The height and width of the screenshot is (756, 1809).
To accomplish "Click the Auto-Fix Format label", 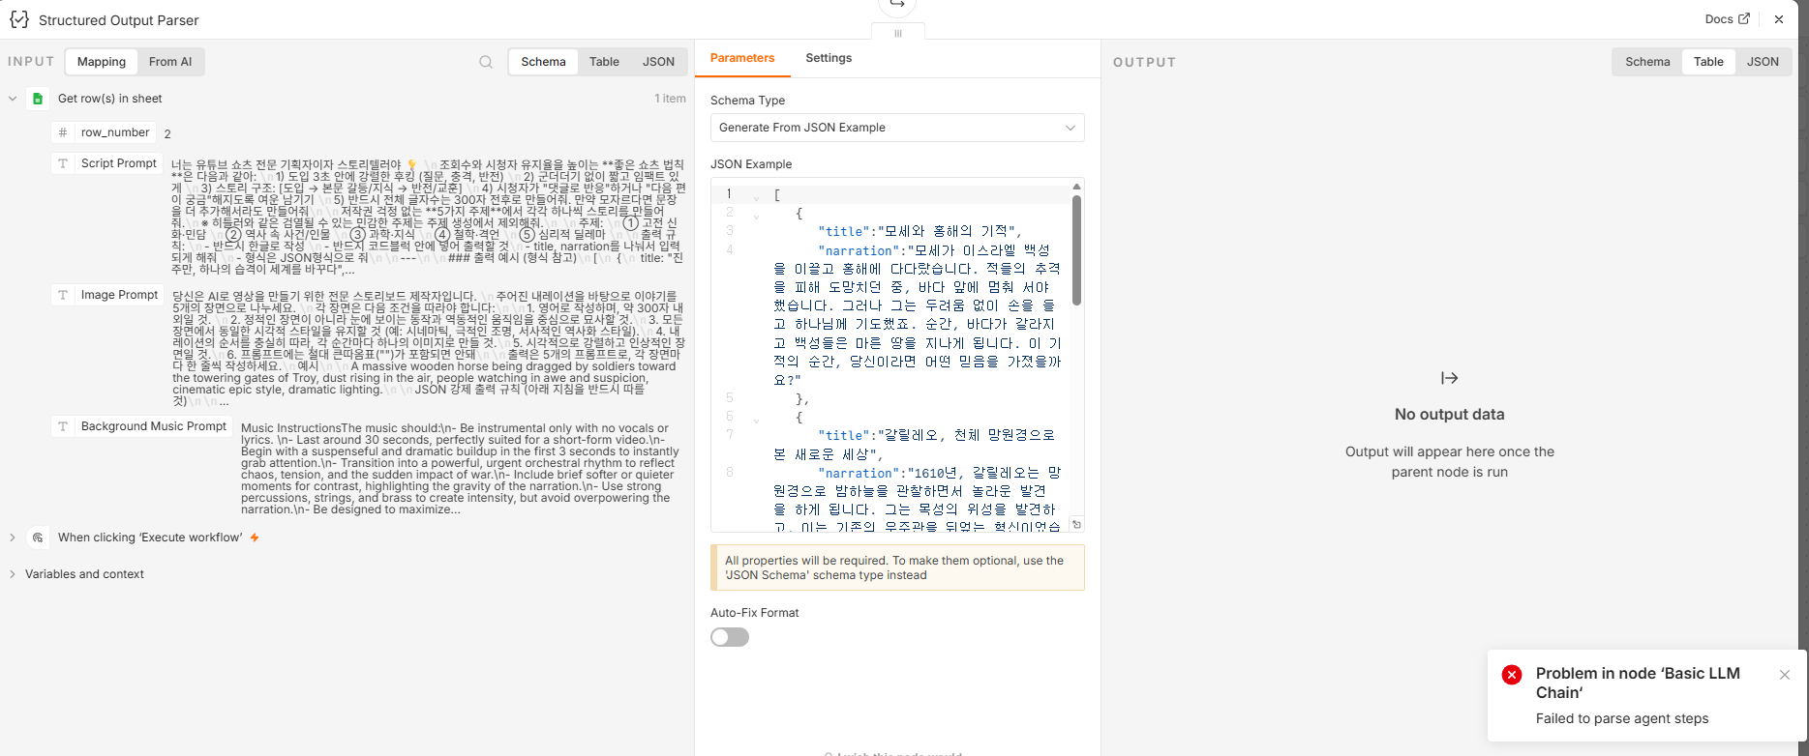I will point(755,613).
